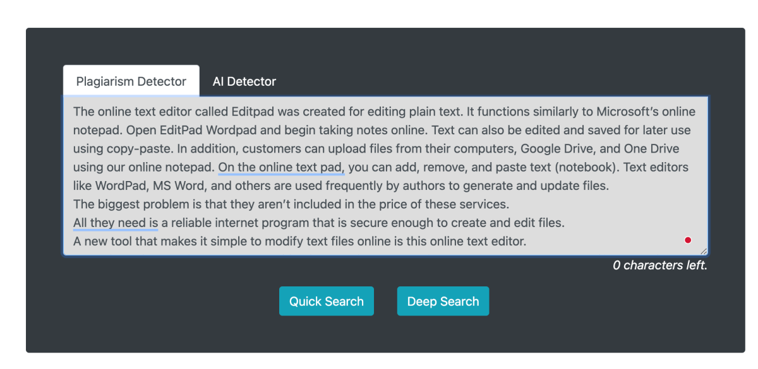Click the "0 characters left" counter

pos(659,266)
